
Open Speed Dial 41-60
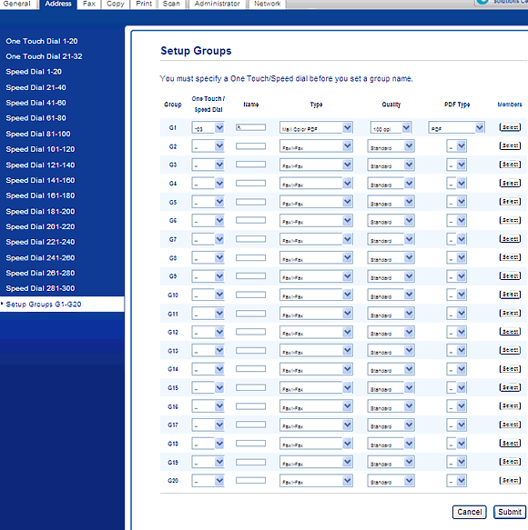pyautogui.click(x=36, y=103)
